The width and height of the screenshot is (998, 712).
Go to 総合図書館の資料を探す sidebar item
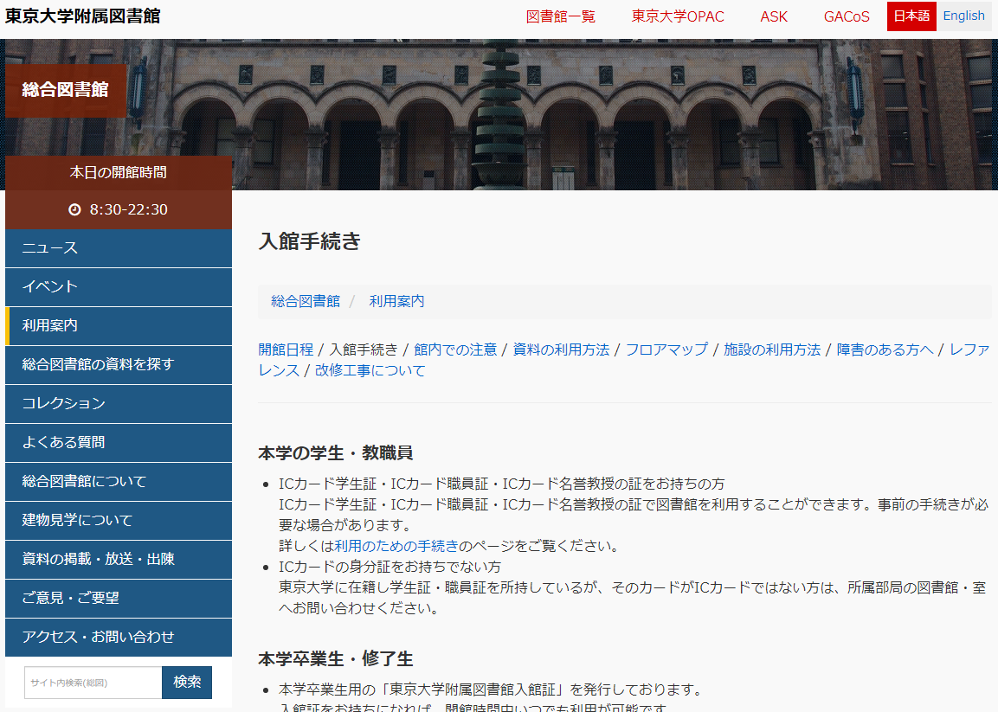[98, 365]
